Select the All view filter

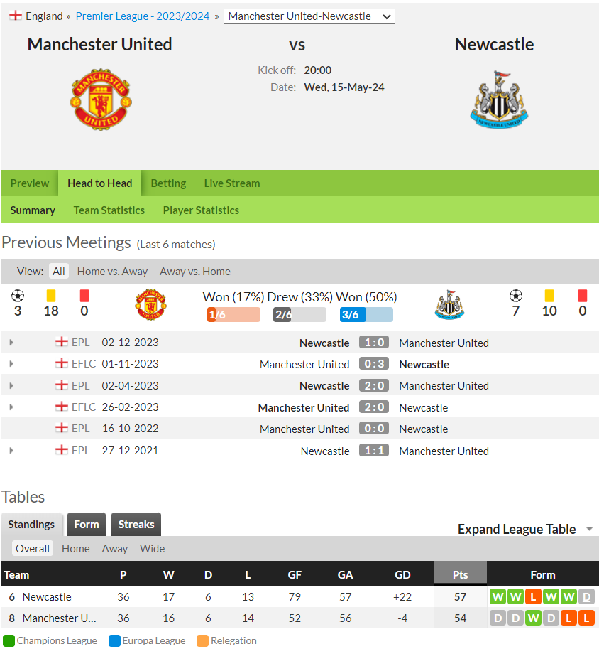[x=59, y=272]
